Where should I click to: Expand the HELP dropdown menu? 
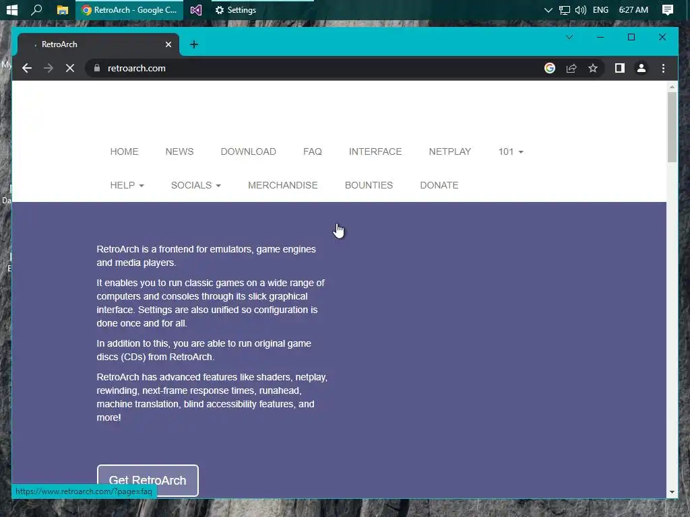coord(127,185)
